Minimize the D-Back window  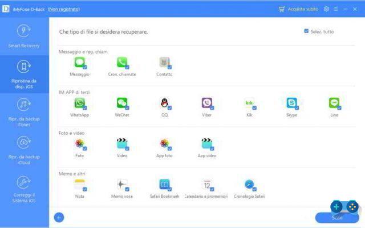point(345,9)
